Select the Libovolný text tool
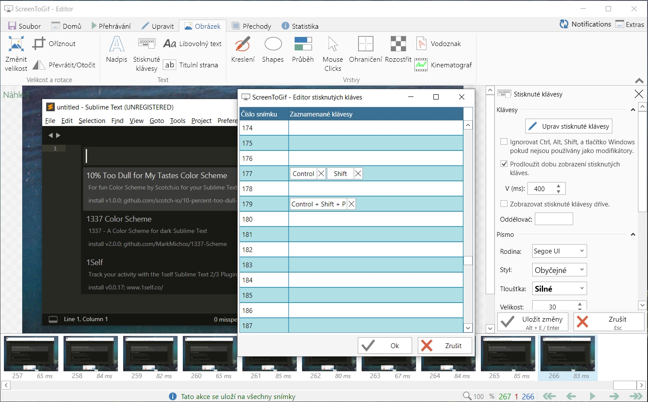This screenshot has width=648, height=402. (x=192, y=43)
